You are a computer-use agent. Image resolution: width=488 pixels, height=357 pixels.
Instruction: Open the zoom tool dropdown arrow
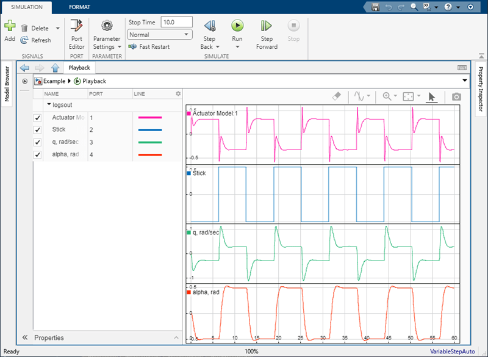395,96
